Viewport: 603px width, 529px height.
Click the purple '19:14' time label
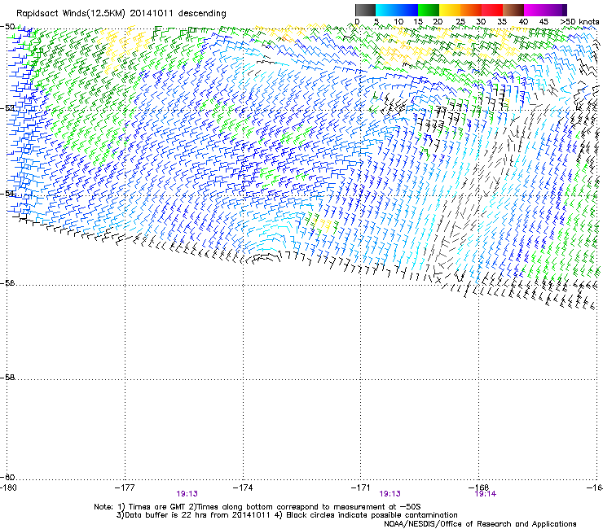point(486,494)
